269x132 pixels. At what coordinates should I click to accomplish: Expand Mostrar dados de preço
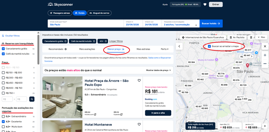(159, 70)
